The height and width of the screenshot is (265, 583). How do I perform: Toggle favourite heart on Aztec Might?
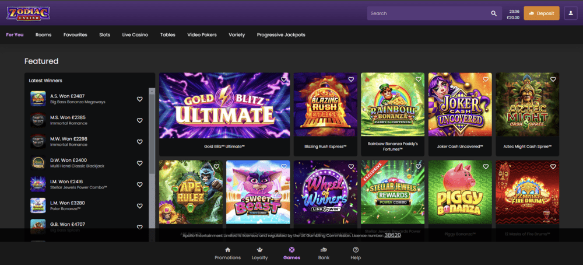tap(553, 79)
